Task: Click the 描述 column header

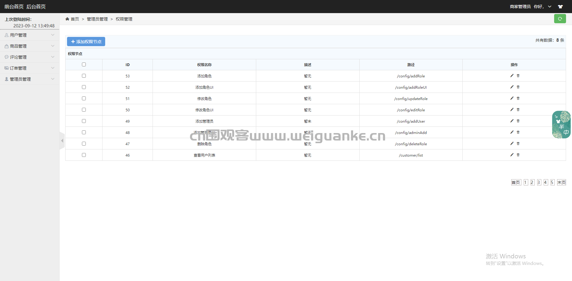Action: [x=308, y=65]
